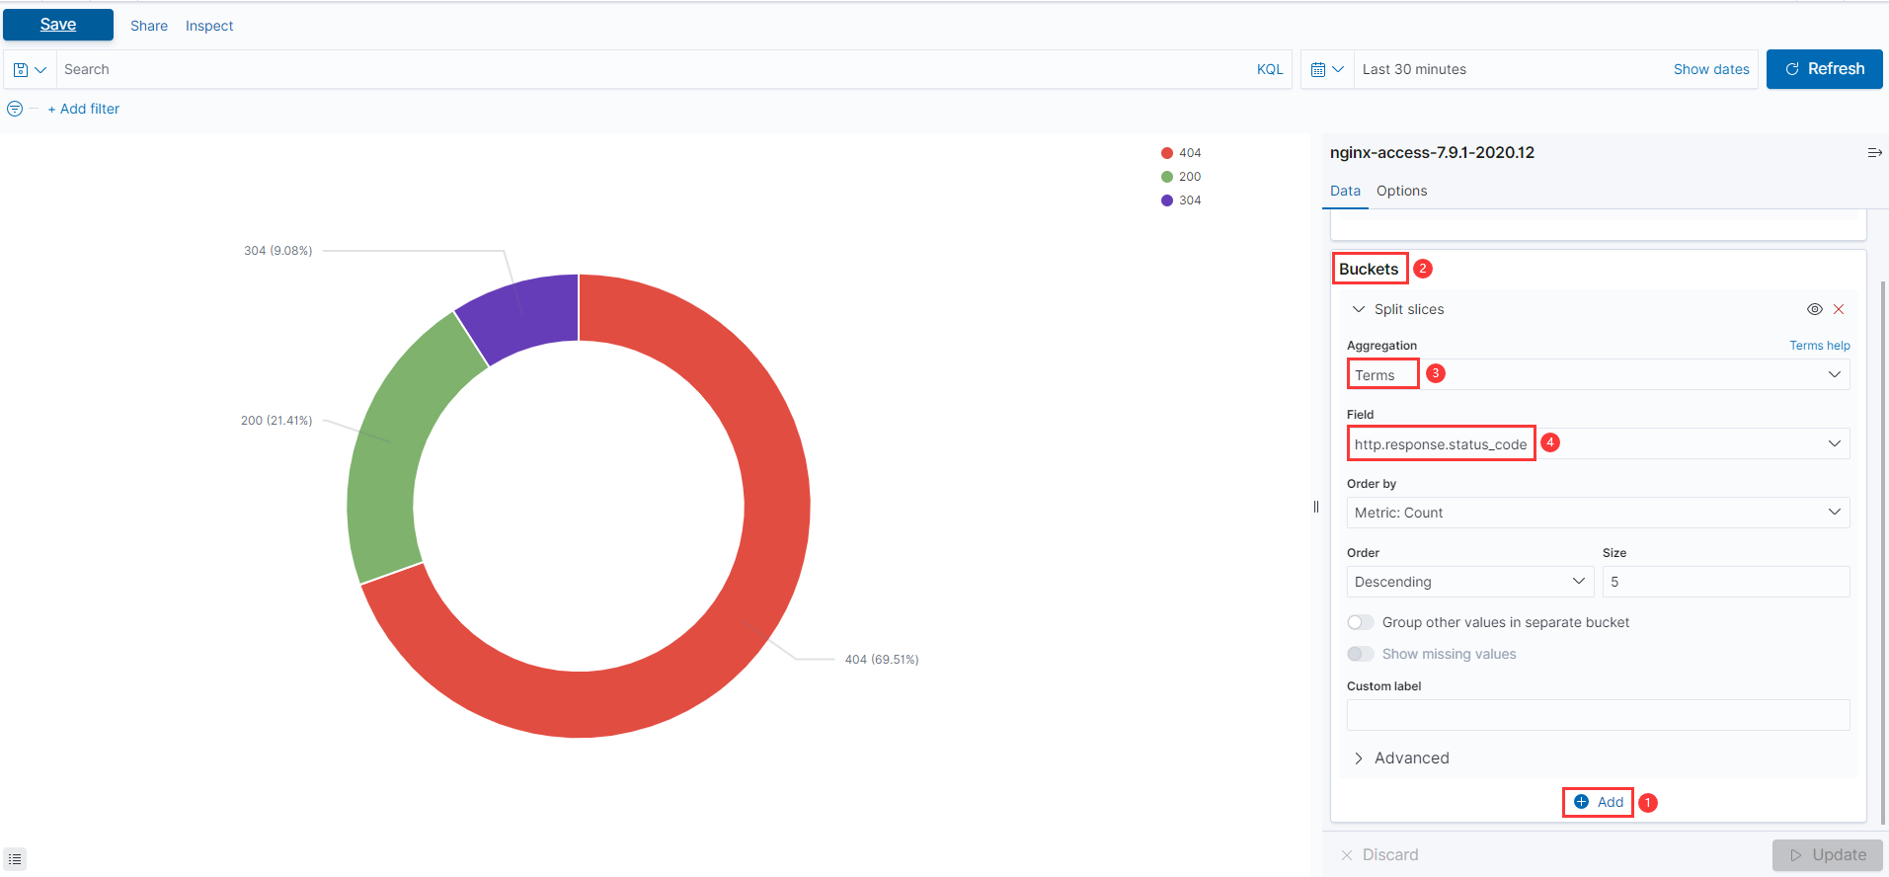This screenshot has width=1889, height=877.
Task: Switch to the Data tab
Action: 1345,191
